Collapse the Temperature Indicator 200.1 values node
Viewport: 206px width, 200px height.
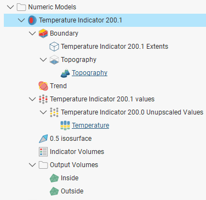(32, 99)
